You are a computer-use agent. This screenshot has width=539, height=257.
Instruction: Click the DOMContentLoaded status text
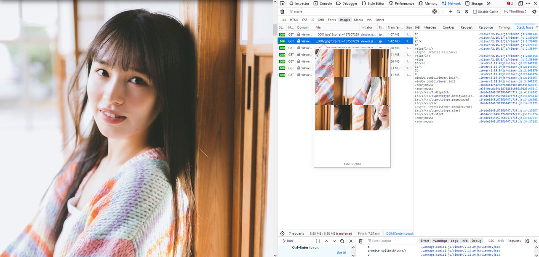click(400, 233)
